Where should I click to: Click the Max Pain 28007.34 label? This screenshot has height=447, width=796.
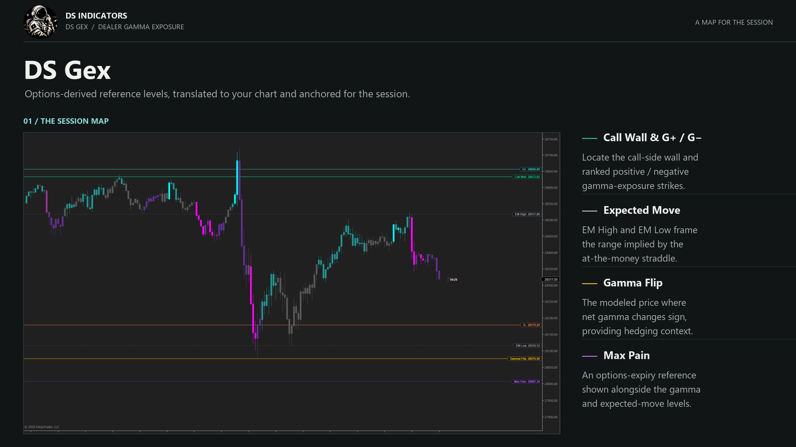coord(526,382)
